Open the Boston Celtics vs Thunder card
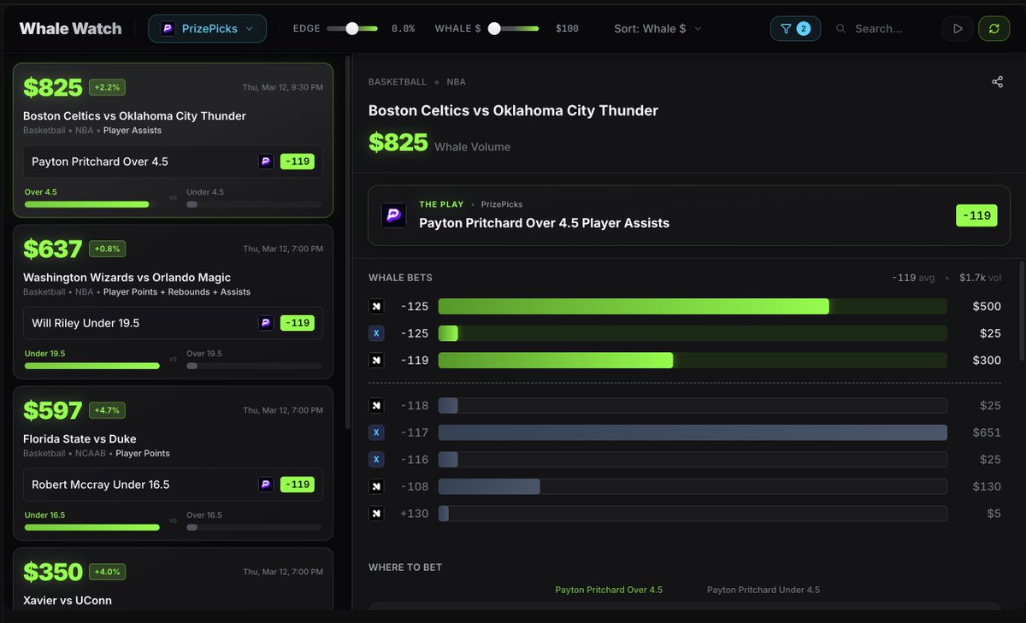The width and height of the screenshot is (1026, 623). coord(173,140)
